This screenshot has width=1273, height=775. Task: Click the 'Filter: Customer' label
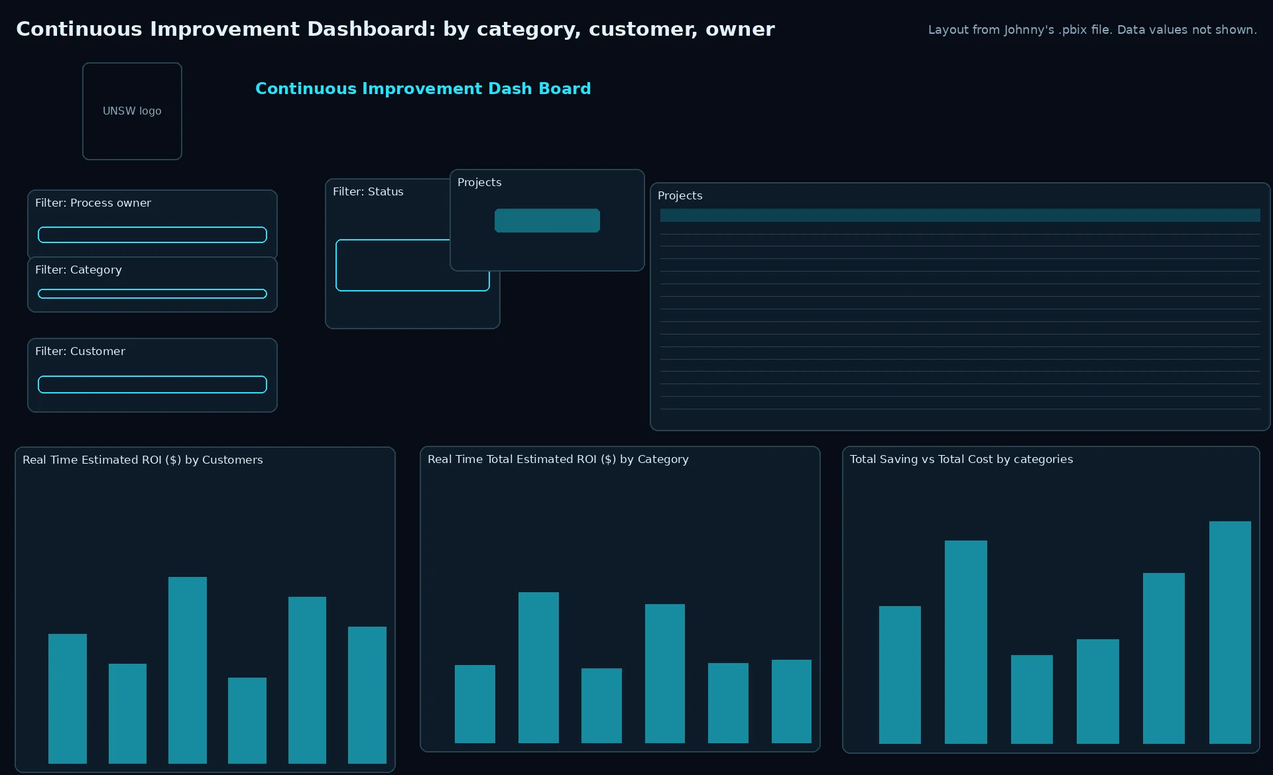(x=80, y=351)
